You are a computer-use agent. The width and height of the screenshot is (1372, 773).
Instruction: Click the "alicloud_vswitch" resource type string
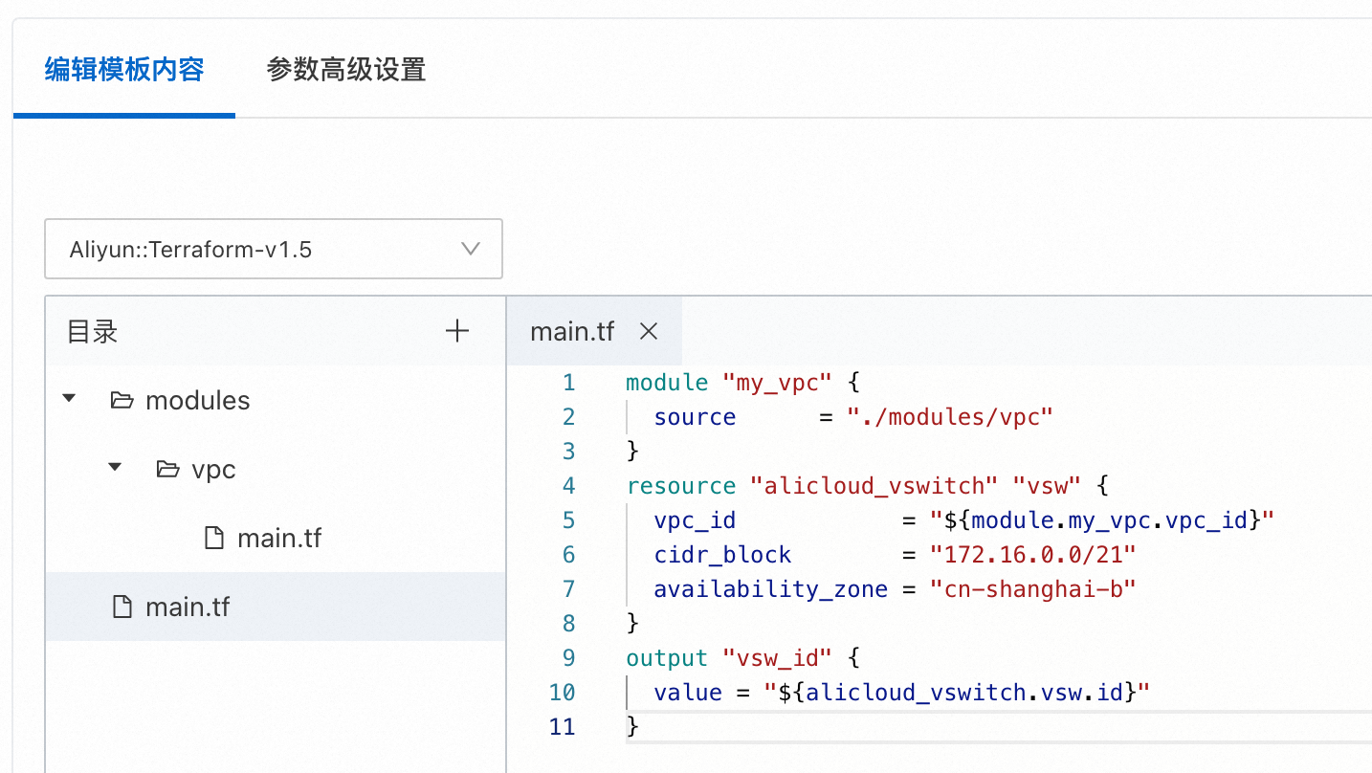click(874, 486)
